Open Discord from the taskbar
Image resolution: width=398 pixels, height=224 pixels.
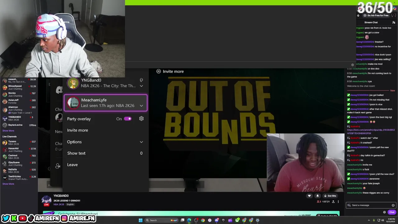tap(217, 220)
